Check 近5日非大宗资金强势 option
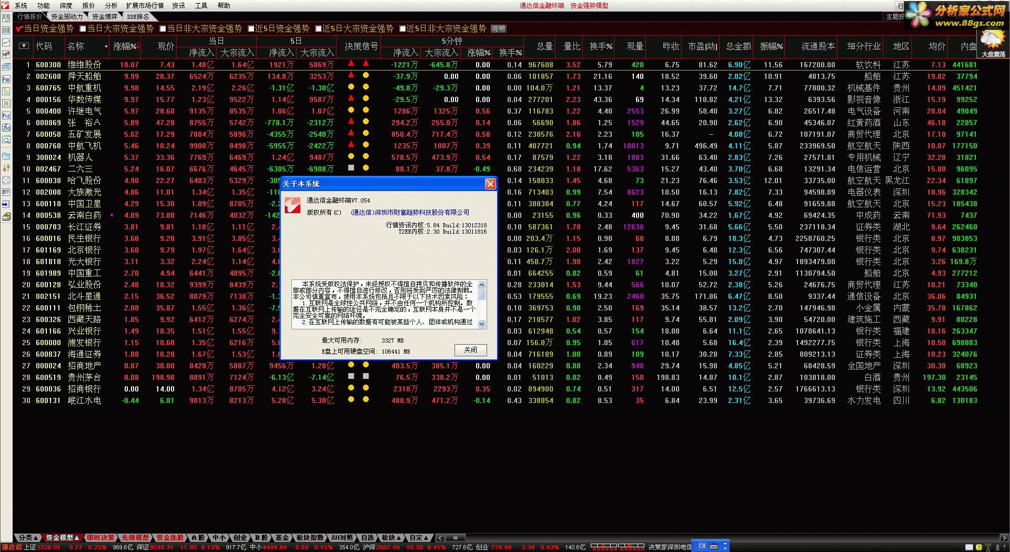The width and height of the screenshot is (1010, 552). 402,28
